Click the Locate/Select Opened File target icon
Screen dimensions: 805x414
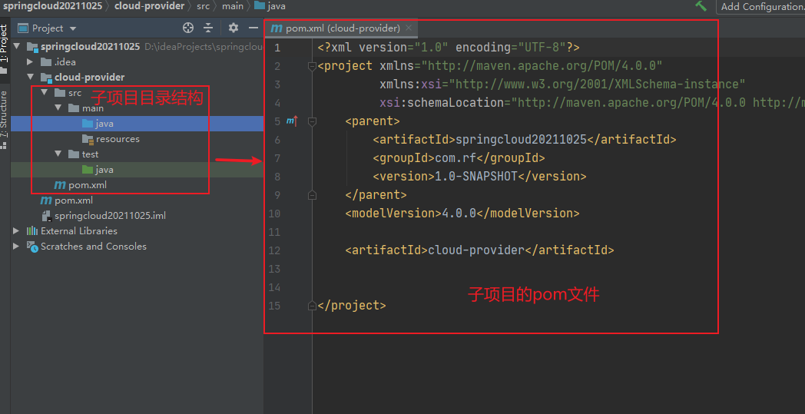(188, 28)
